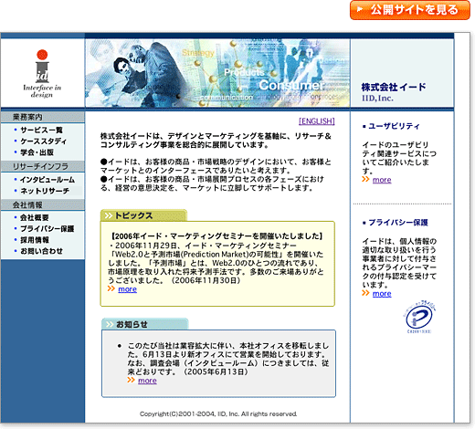Open 会社概要 sidebar link
The width and height of the screenshot is (475, 429).
click(35, 217)
